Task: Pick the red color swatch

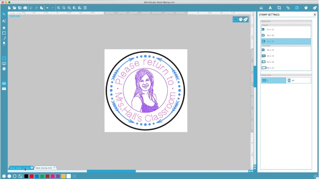Action: 32,176
